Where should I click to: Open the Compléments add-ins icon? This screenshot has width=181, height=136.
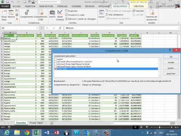(x=27, y=14)
